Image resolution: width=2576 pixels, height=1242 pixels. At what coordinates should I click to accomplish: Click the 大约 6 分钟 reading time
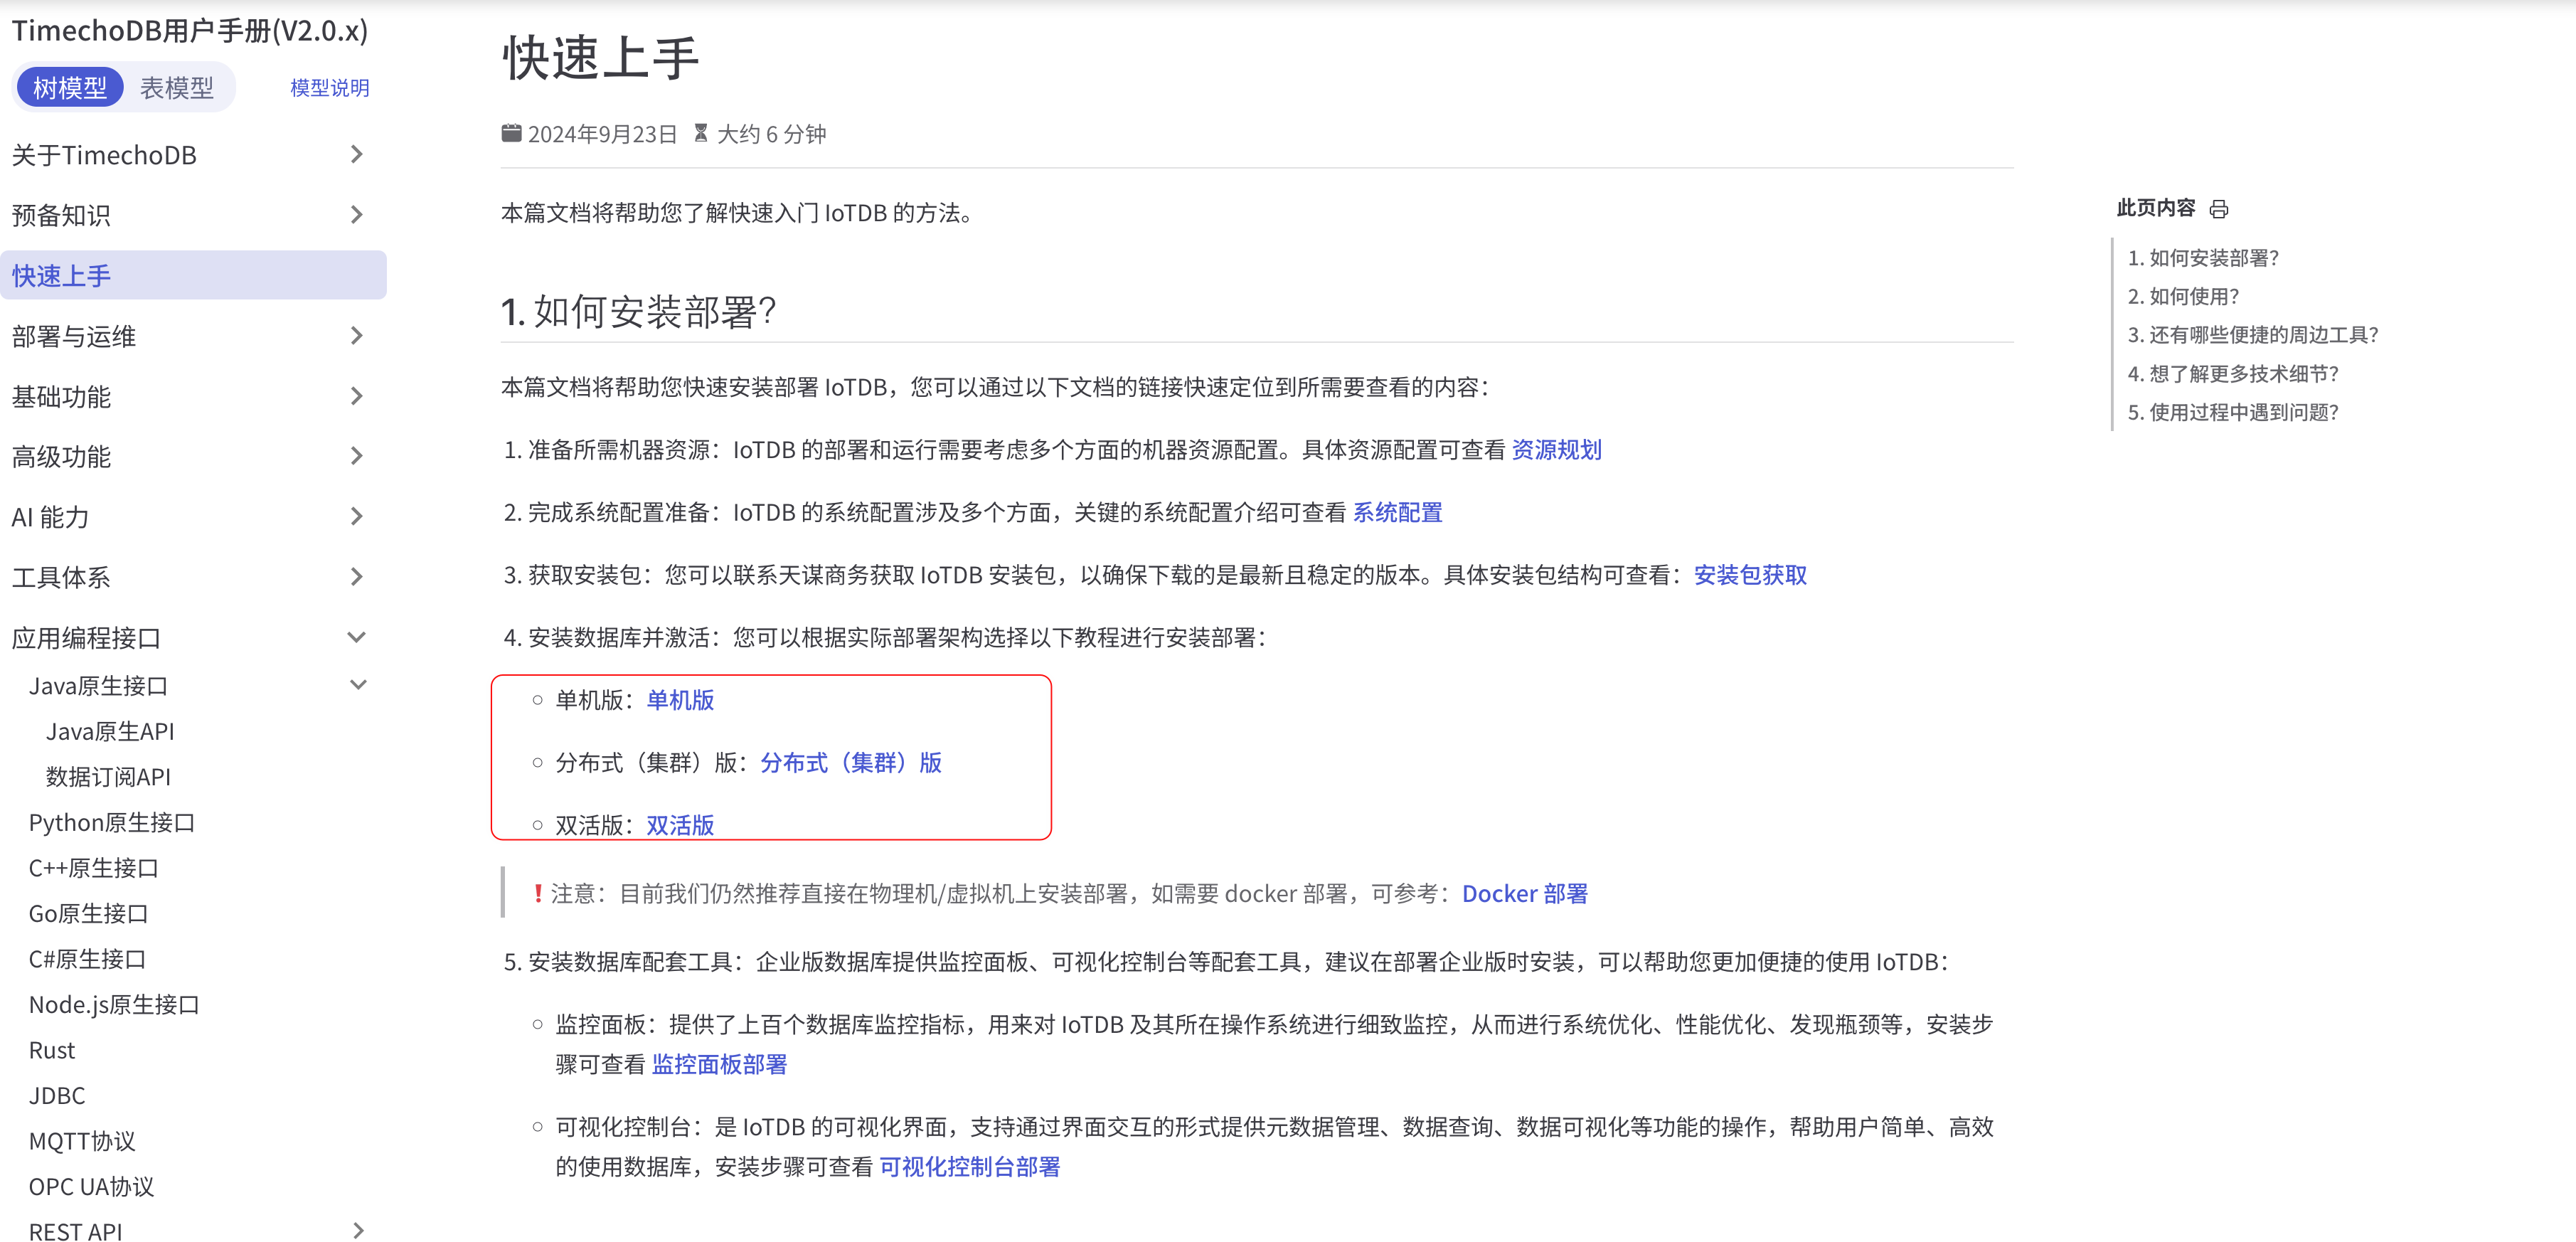(771, 134)
